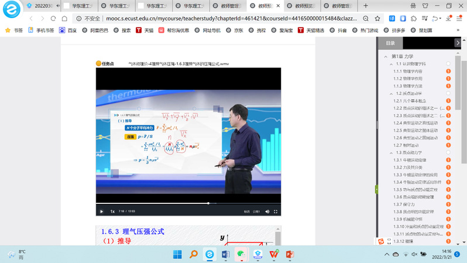This screenshot has width=467, height=263.
Task: Open PowerPoint from the taskbar
Action: pos(289,254)
